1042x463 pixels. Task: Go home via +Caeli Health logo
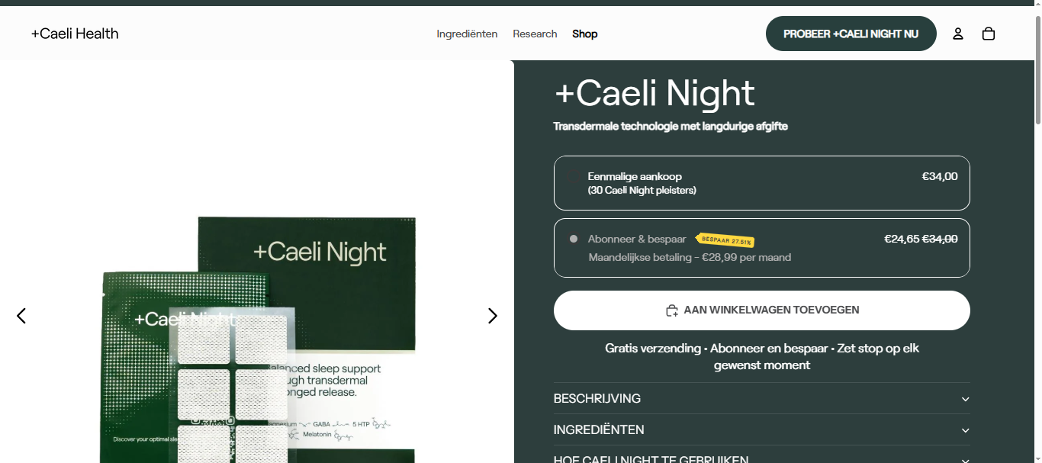[75, 34]
